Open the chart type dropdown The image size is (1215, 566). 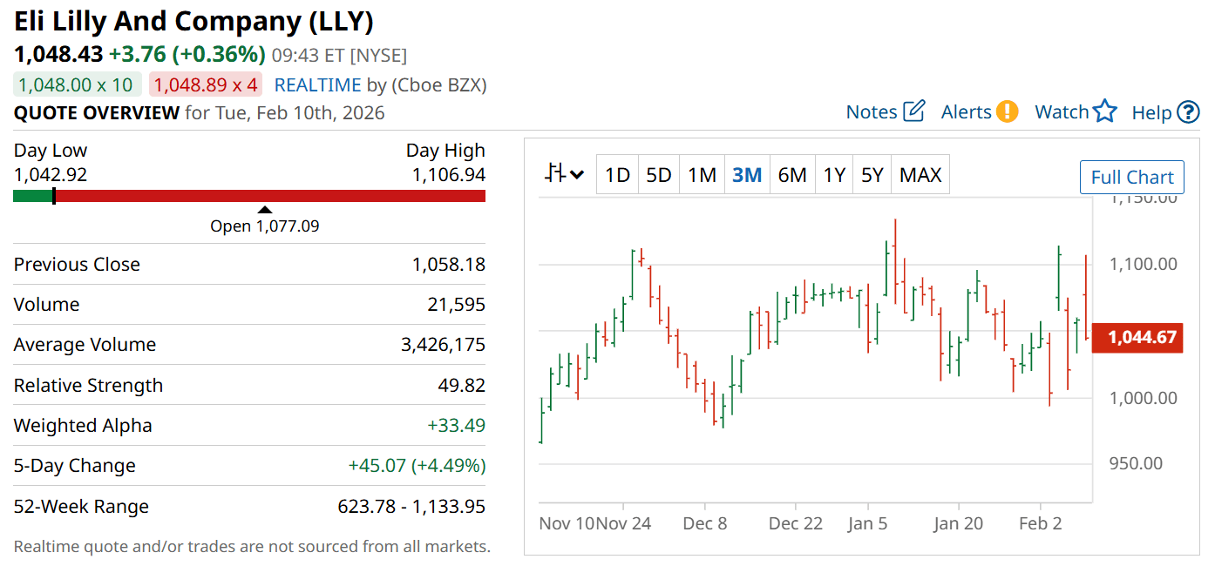click(x=564, y=174)
